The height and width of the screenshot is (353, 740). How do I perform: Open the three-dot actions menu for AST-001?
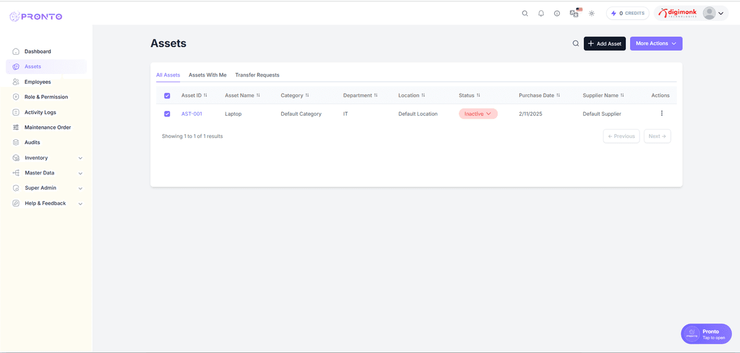(662, 113)
